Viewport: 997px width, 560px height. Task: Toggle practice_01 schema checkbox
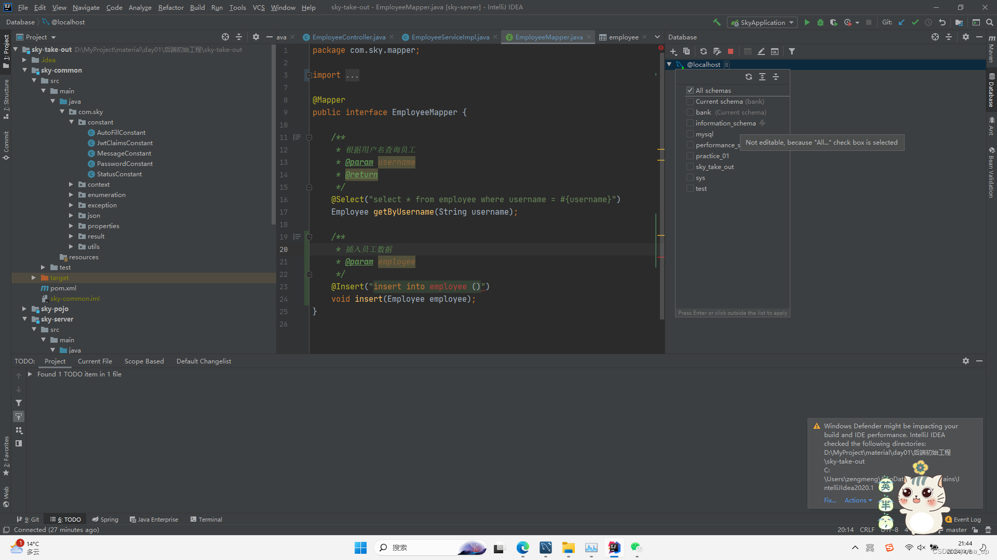pyautogui.click(x=690, y=156)
